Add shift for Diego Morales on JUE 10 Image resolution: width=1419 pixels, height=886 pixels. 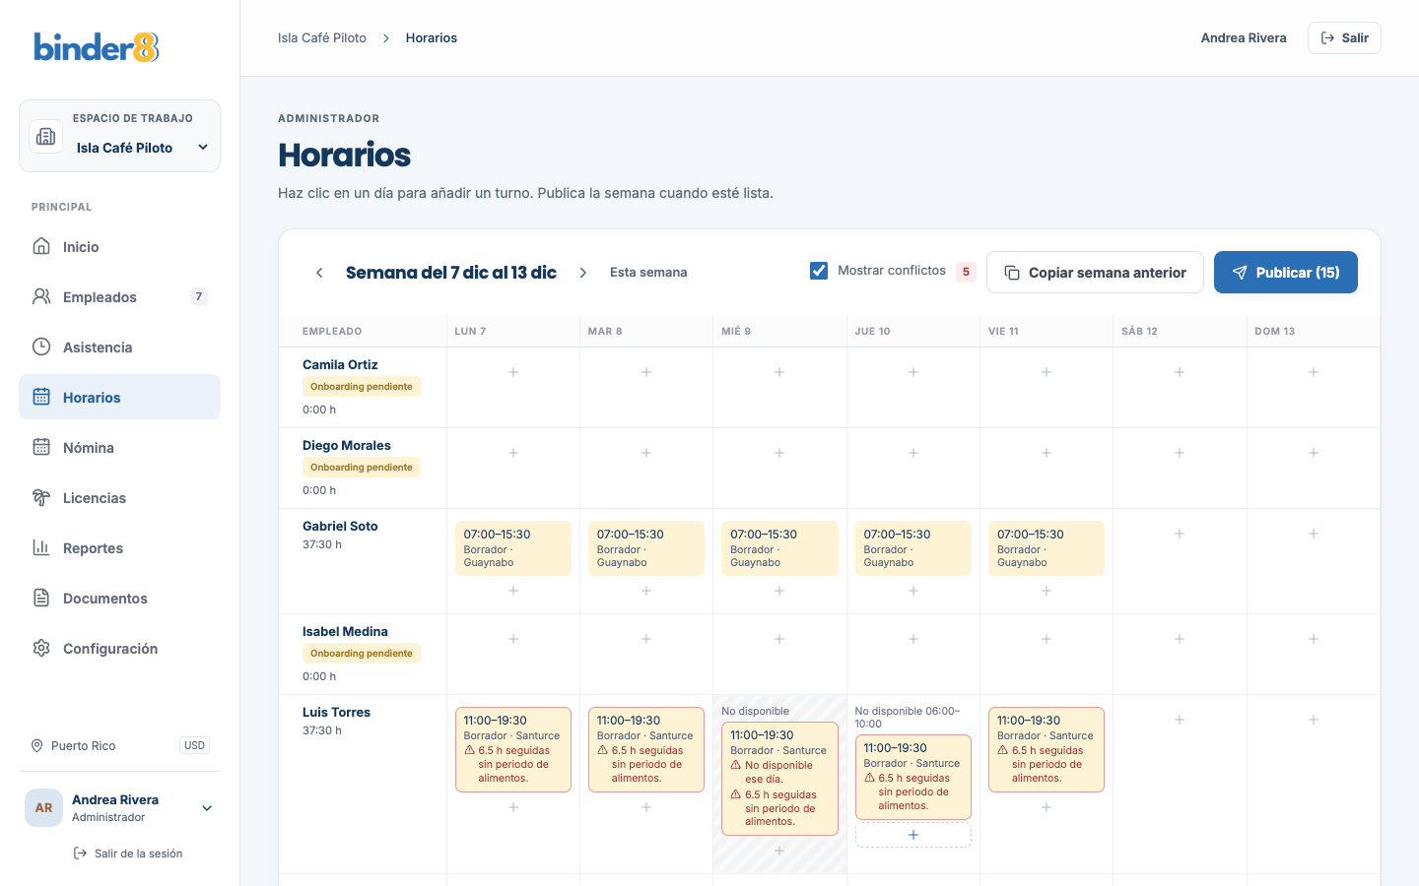tap(913, 453)
